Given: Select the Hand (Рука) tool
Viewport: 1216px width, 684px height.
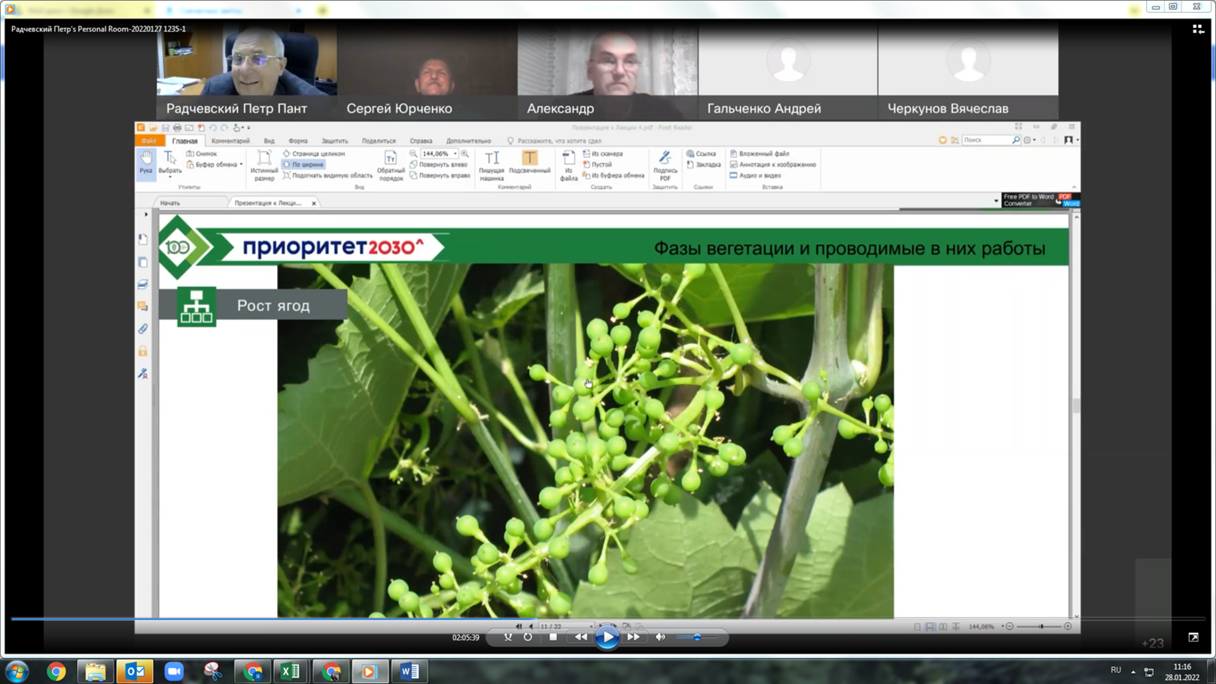Looking at the screenshot, I should [146, 163].
